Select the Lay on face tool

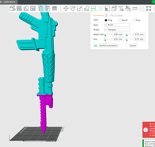click(86, 9)
